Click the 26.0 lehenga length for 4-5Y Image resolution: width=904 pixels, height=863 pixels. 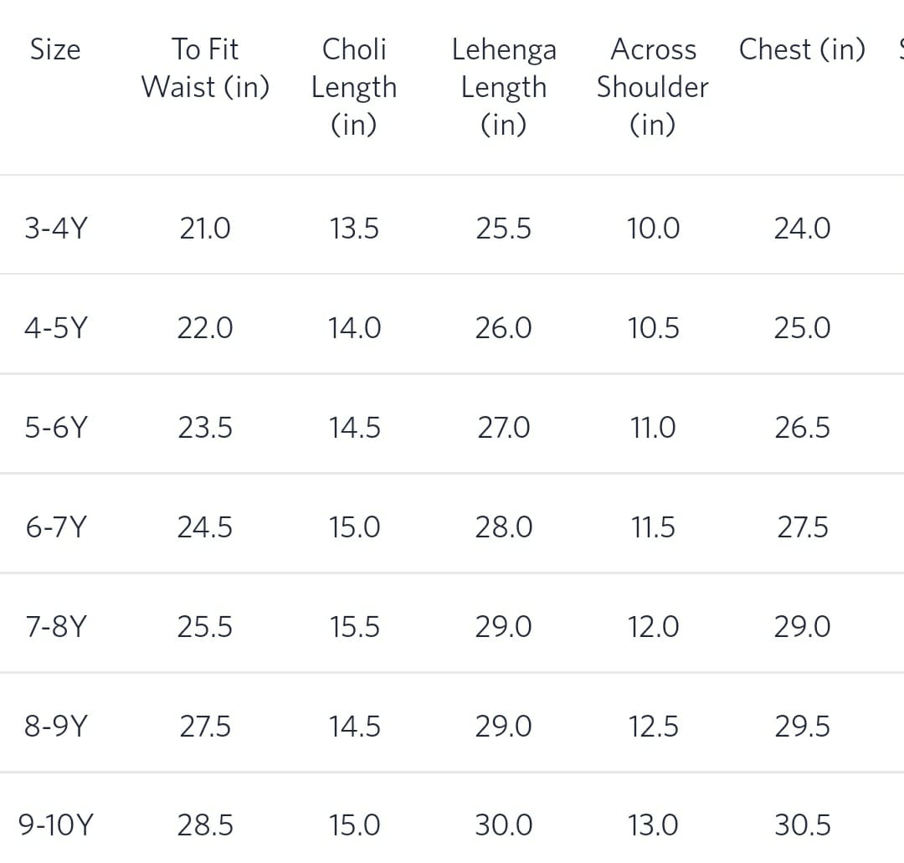tap(503, 328)
